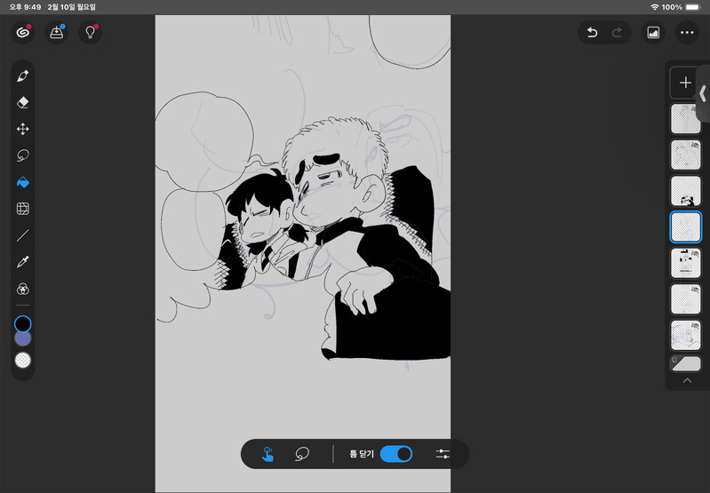
Task: Open the lightbulb tips icon
Action: coord(90,33)
